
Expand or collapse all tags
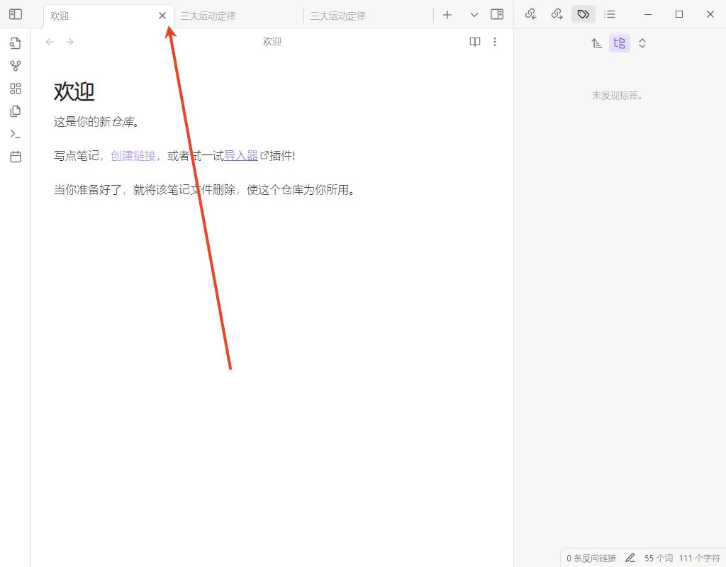click(x=642, y=43)
